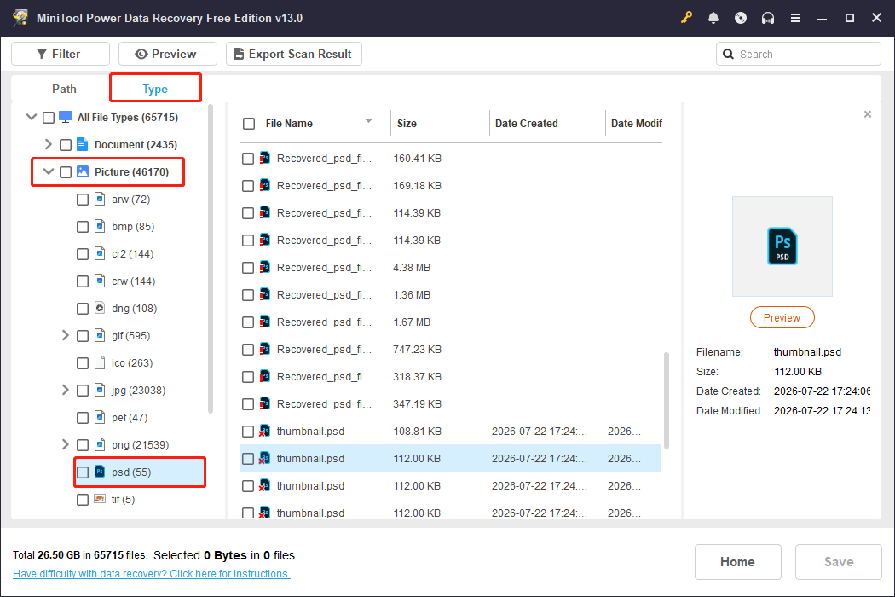
Task: Open the data recovery instructions link
Action: tap(151, 574)
